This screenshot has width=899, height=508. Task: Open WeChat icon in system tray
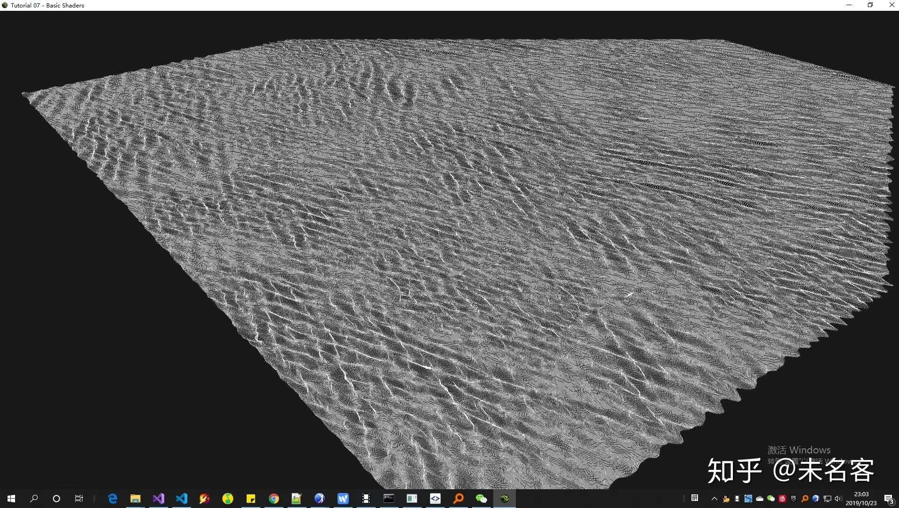771,499
